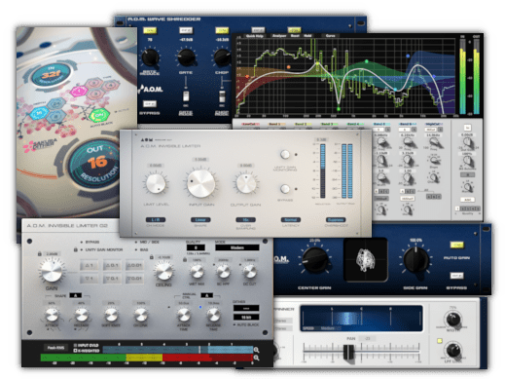Click the Pan fader on the panner
Image resolution: width=505 pixels, height=379 pixels.
pos(348,352)
